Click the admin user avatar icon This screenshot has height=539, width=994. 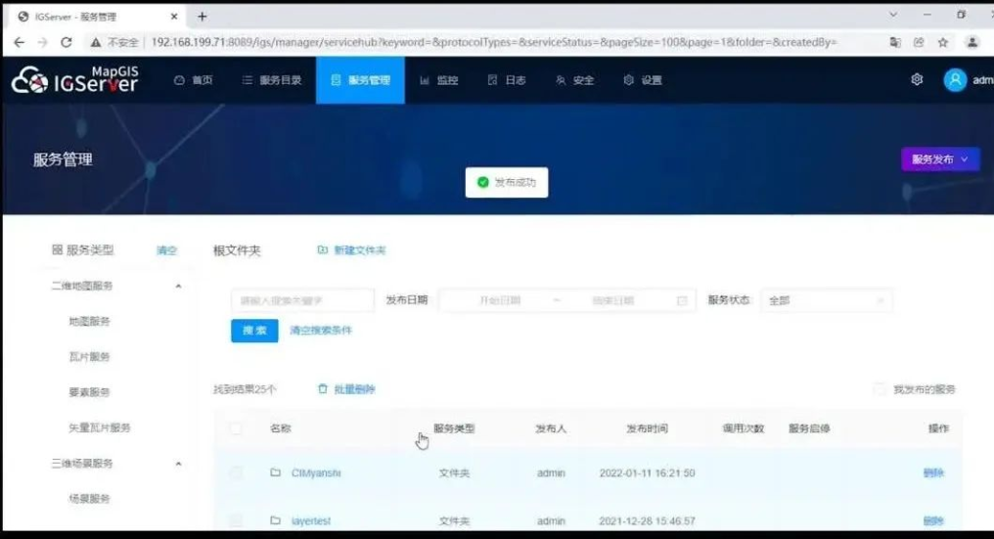[x=955, y=80]
